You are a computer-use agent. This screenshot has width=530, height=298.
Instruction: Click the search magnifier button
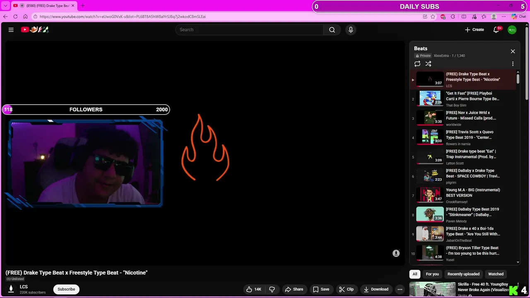click(x=332, y=30)
